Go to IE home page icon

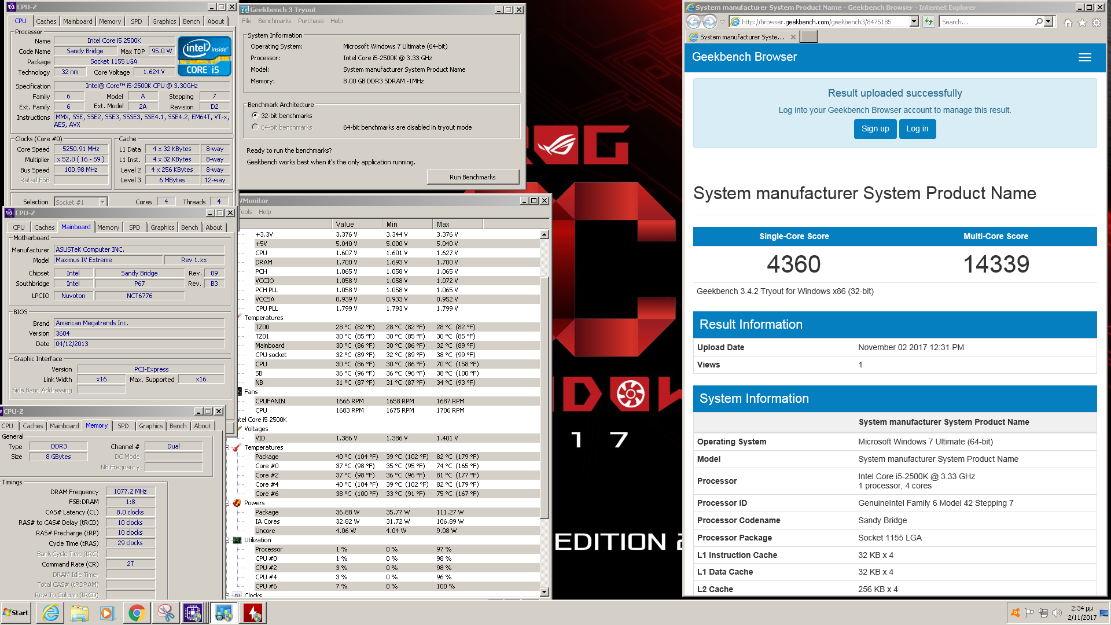[x=1068, y=23]
